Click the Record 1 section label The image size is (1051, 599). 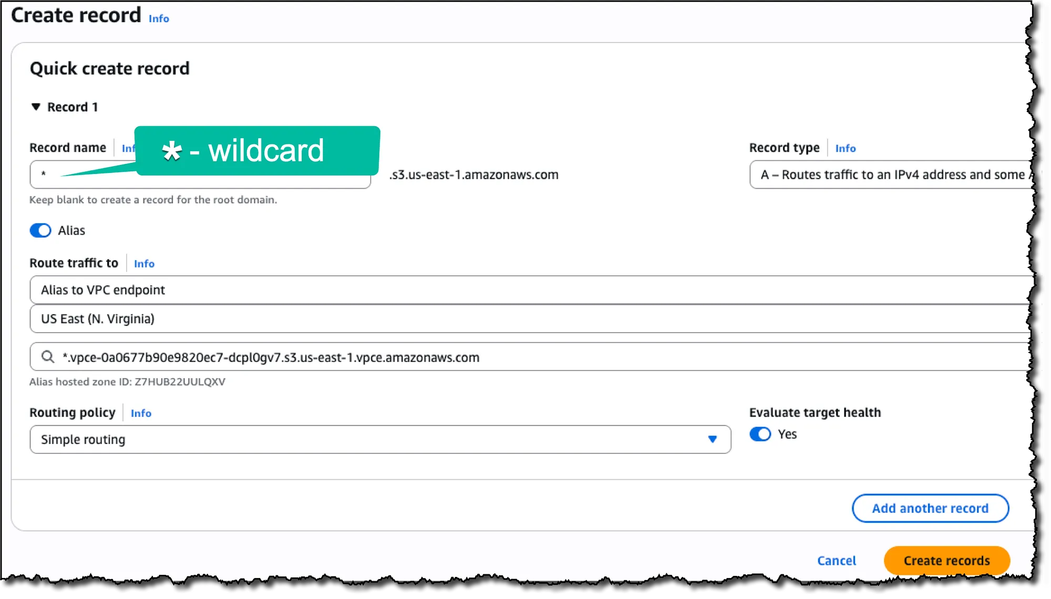pyautogui.click(x=73, y=107)
